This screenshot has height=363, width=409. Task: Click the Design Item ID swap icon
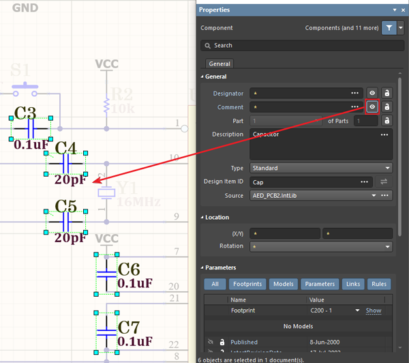coord(384,181)
